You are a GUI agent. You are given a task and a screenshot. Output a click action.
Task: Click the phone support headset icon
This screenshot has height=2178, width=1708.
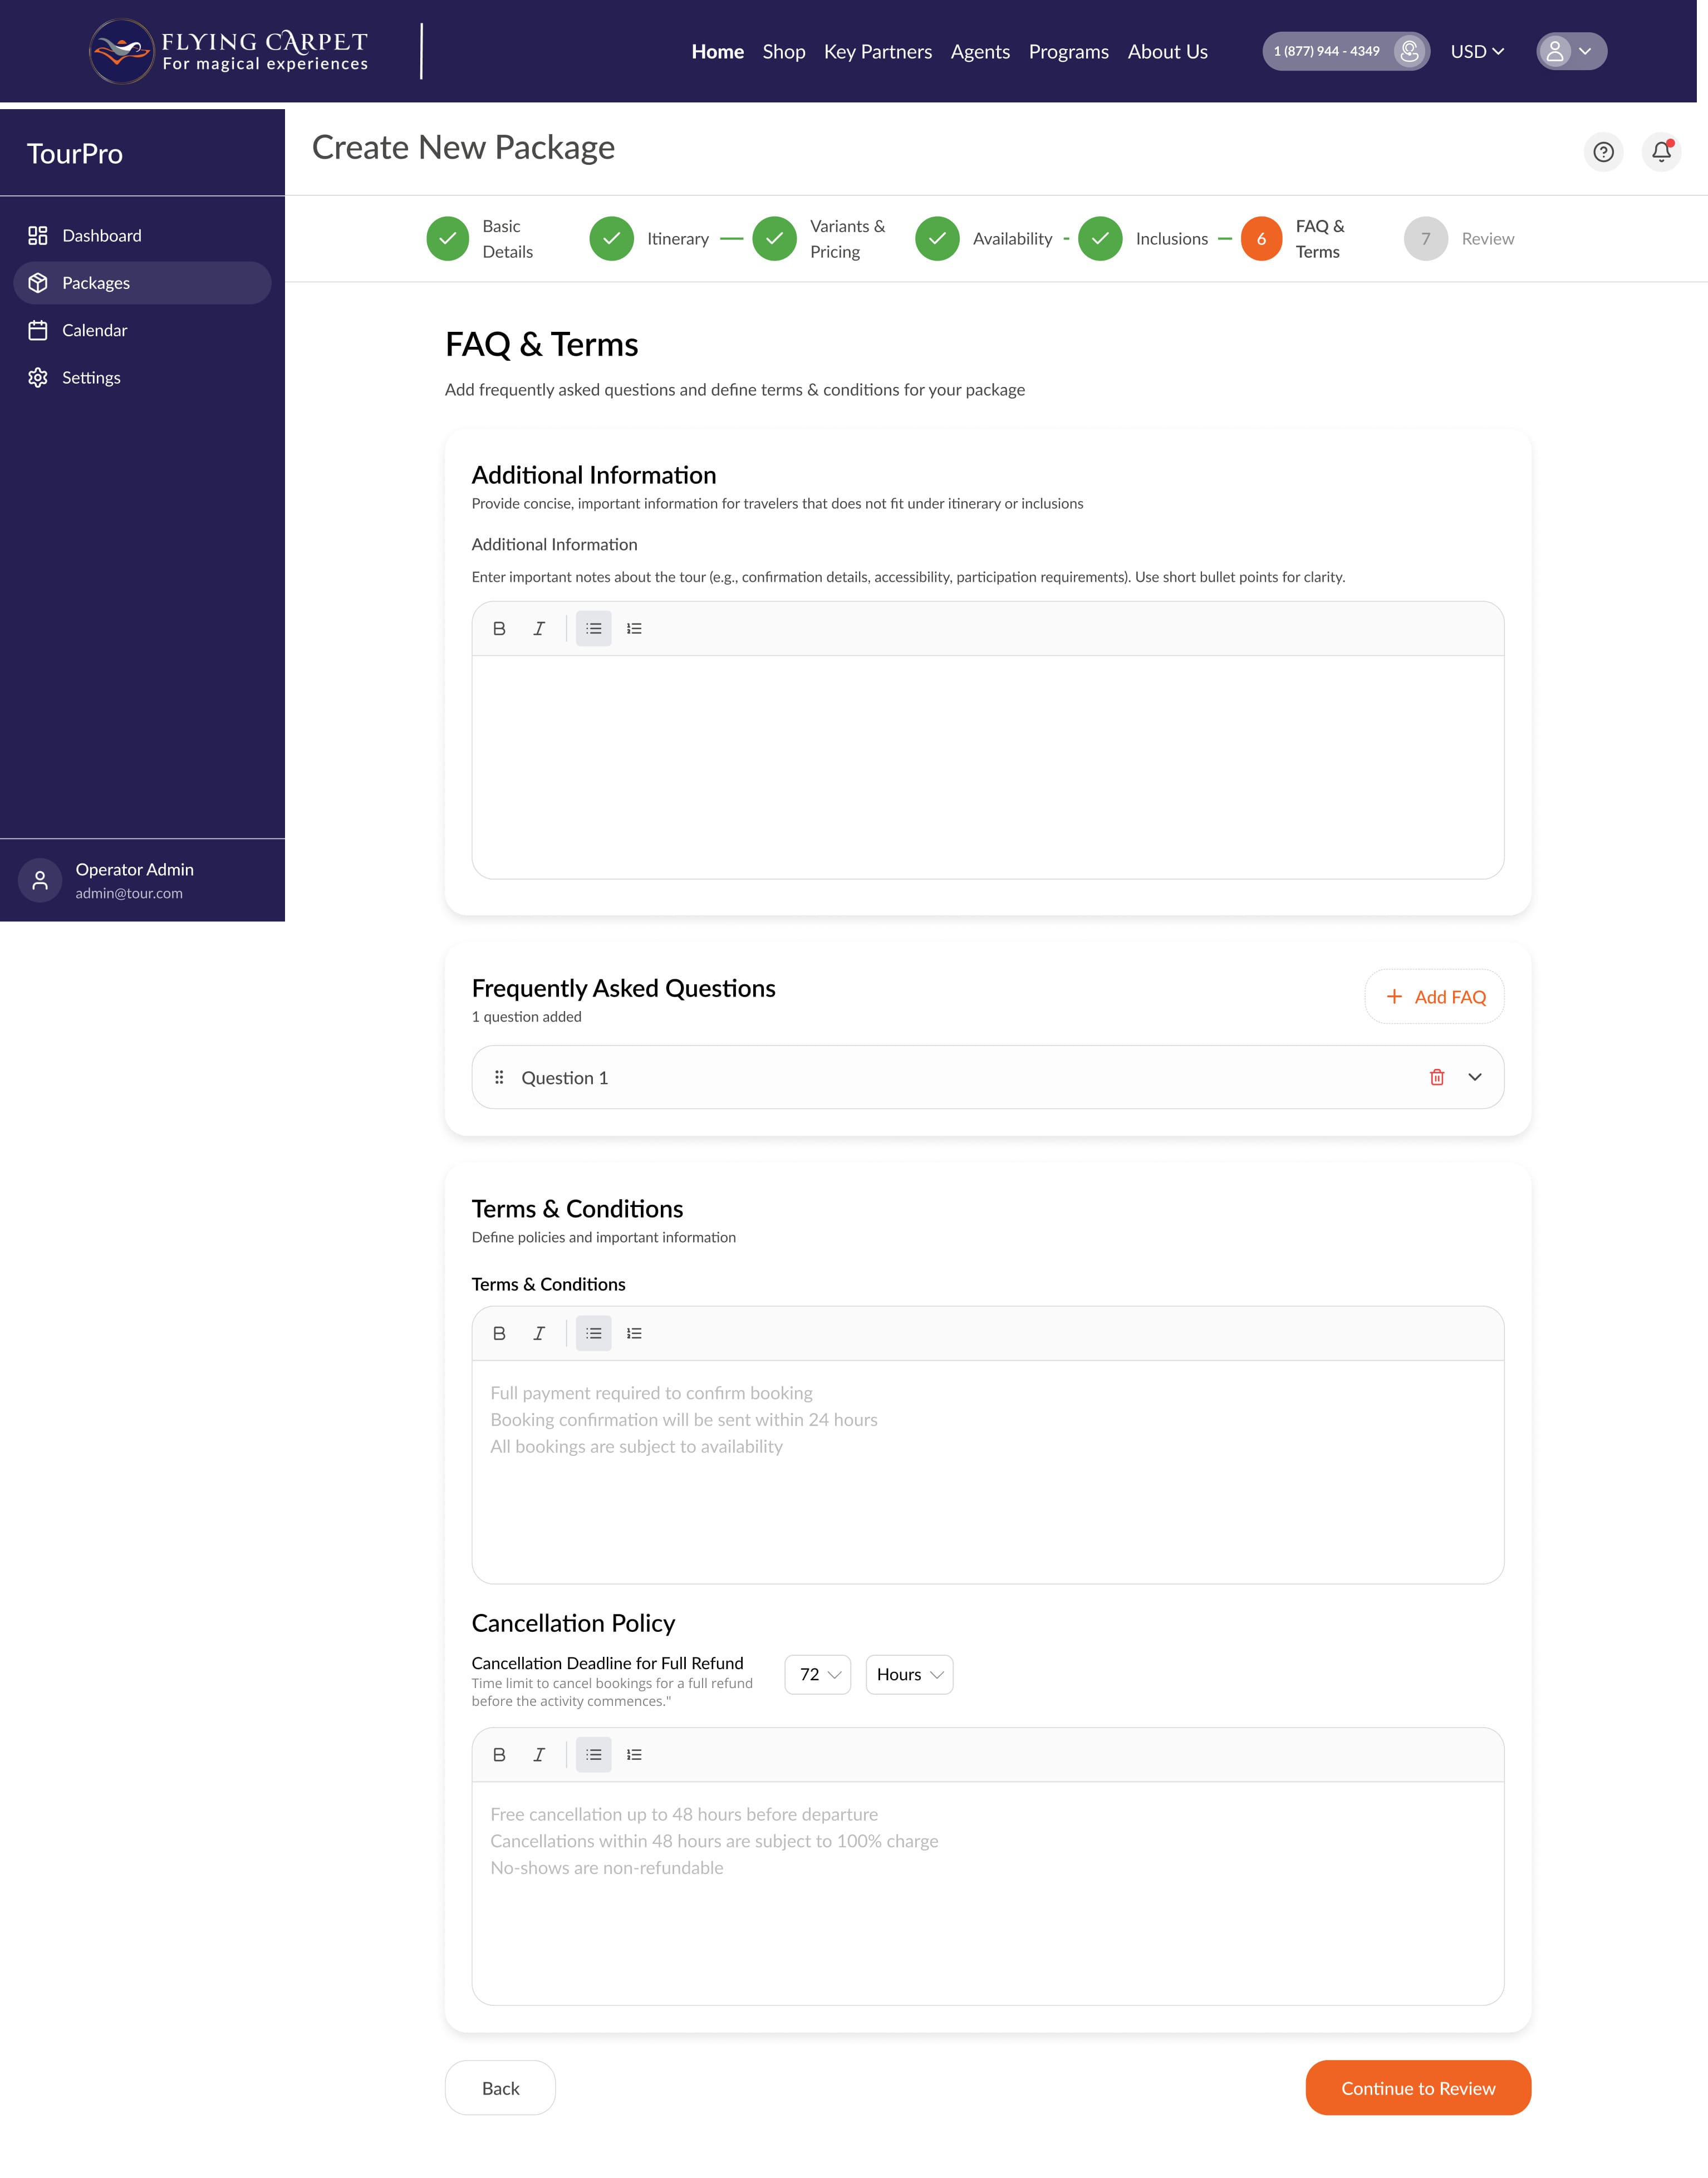[1409, 51]
